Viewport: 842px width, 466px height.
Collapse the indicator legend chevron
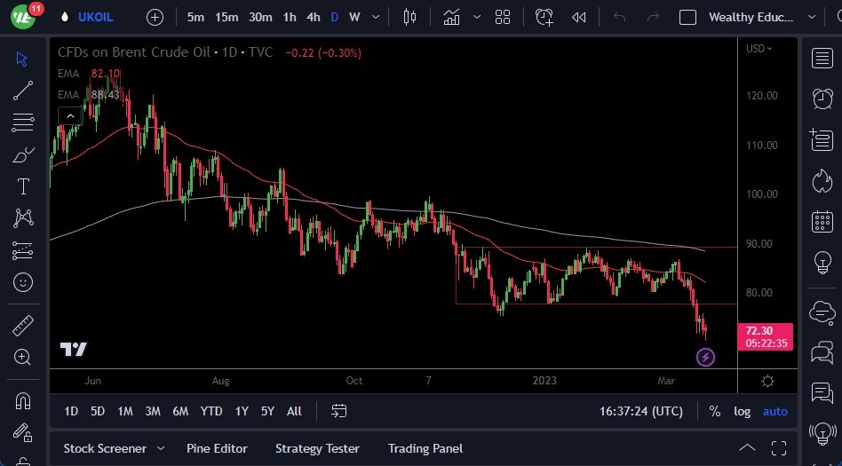pyautogui.click(x=68, y=115)
